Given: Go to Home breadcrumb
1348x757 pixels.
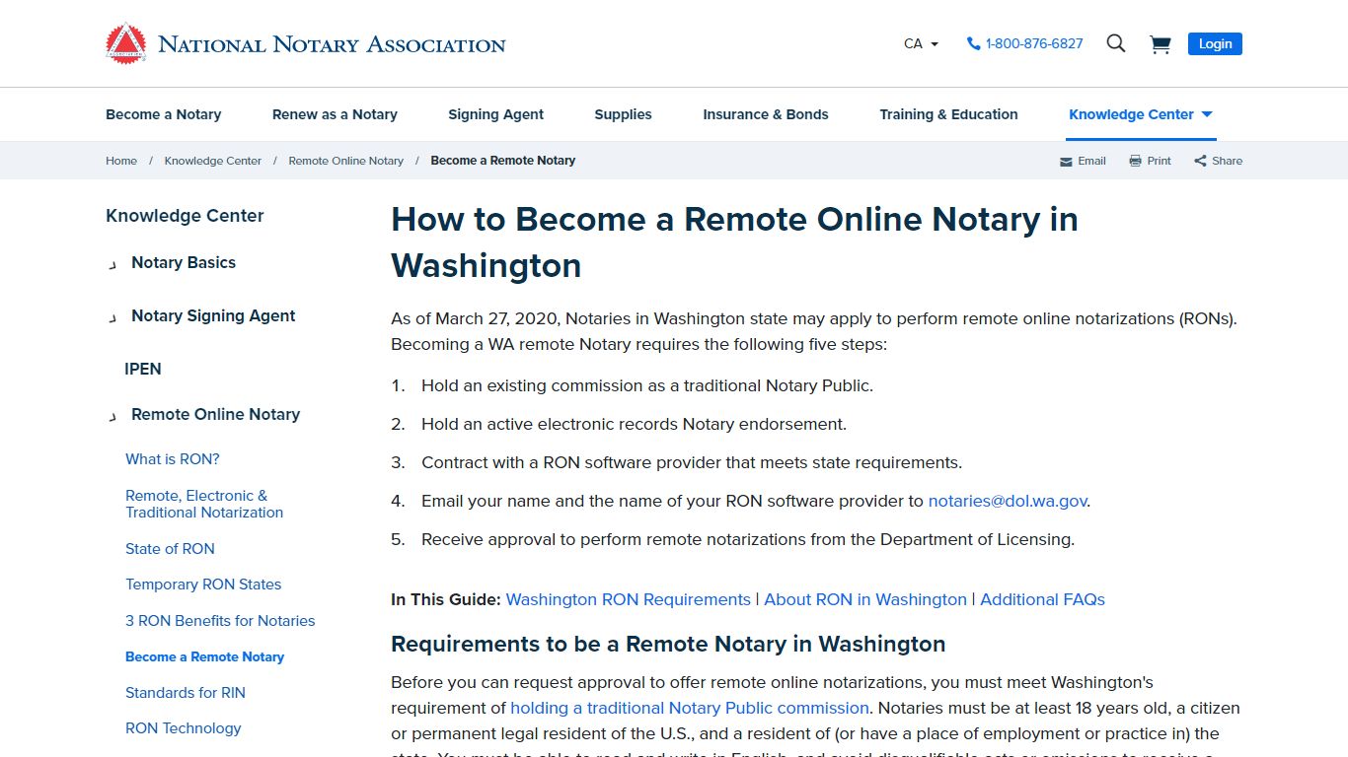Looking at the screenshot, I should click(121, 161).
